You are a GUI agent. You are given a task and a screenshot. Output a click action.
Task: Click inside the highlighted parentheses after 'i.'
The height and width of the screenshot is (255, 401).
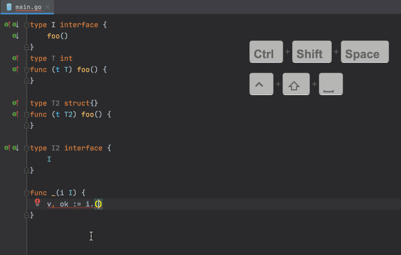(x=98, y=204)
